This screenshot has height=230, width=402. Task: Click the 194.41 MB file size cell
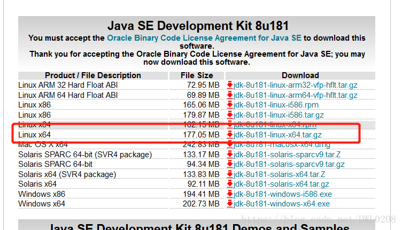click(201, 194)
